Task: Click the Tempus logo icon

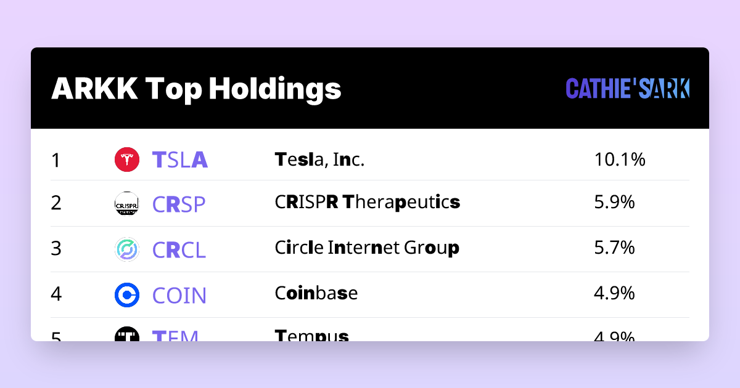Action: click(127, 335)
